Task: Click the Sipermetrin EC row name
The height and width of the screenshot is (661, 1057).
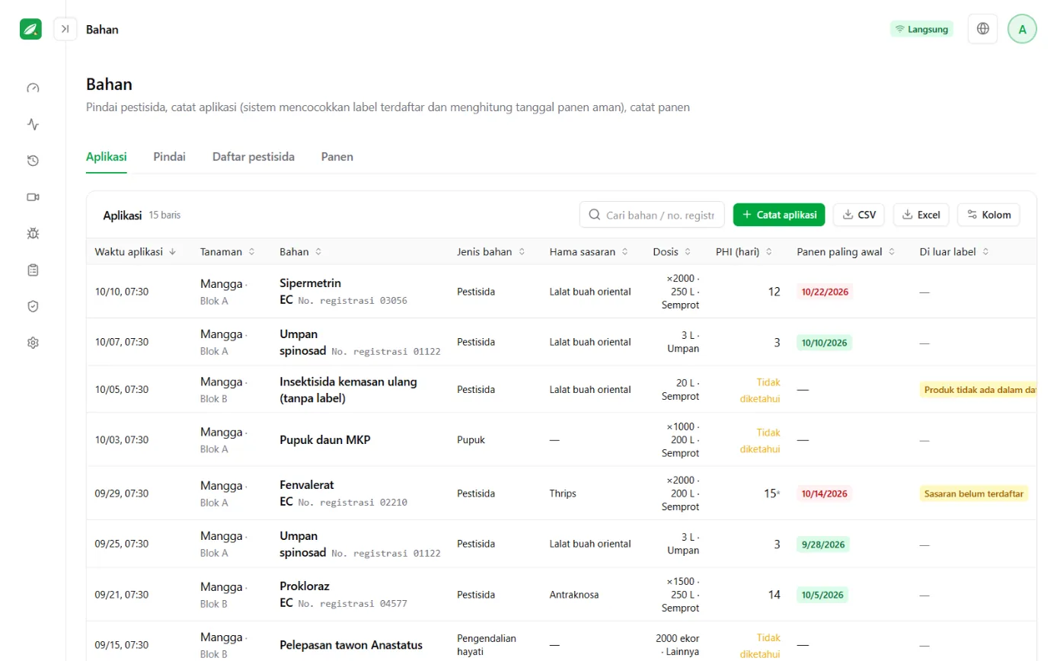Action: (x=310, y=292)
